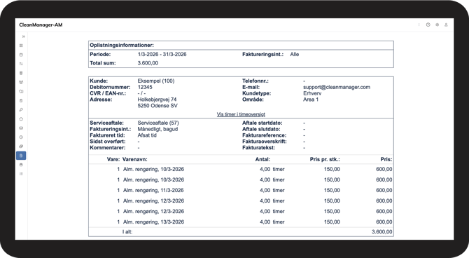Click the up-down arrows sidebar icon

(21, 64)
